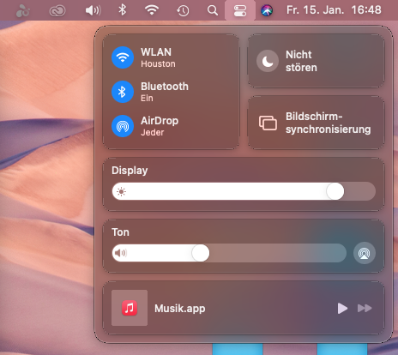Open WLAN Houston label
Image resolution: width=398 pixels, height=355 pixels.
click(x=158, y=57)
